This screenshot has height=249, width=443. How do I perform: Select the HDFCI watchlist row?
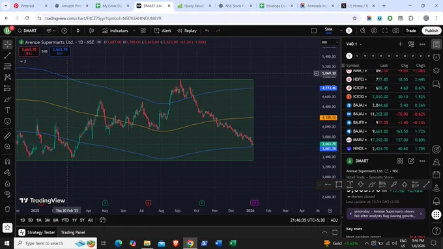pos(386,79)
